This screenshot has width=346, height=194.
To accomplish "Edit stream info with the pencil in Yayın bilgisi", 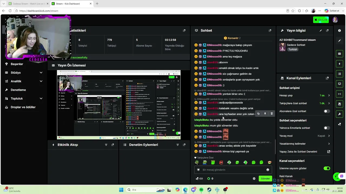I will 321,31.
